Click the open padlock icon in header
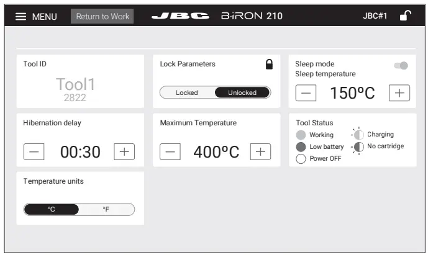This screenshot has width=428, height=255. [x=406, y=16]
